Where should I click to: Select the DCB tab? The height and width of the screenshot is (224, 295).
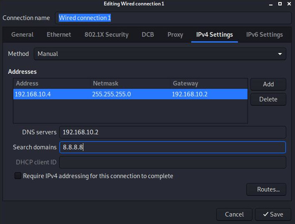(148, 35)
